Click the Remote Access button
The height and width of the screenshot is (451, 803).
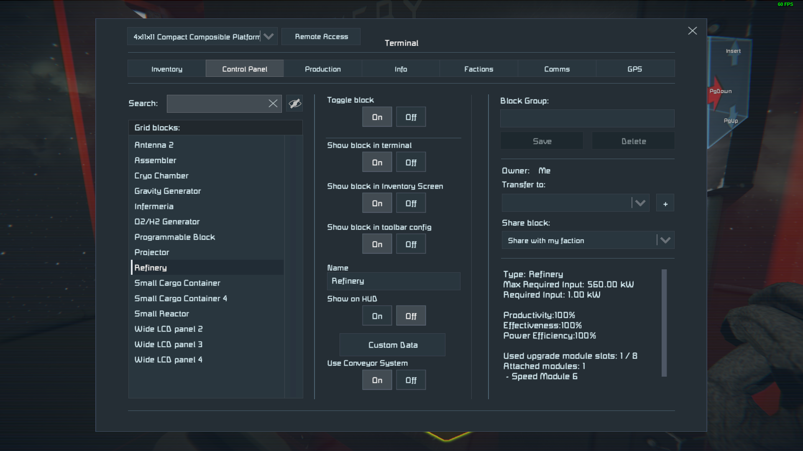coord(321,37)
